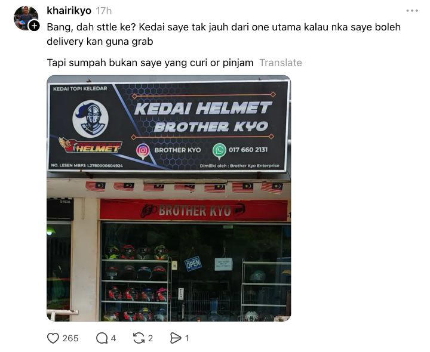Open replies via the comment bubble icon
430x352 pixels.
pyautogui.click(x=102, y=338)
